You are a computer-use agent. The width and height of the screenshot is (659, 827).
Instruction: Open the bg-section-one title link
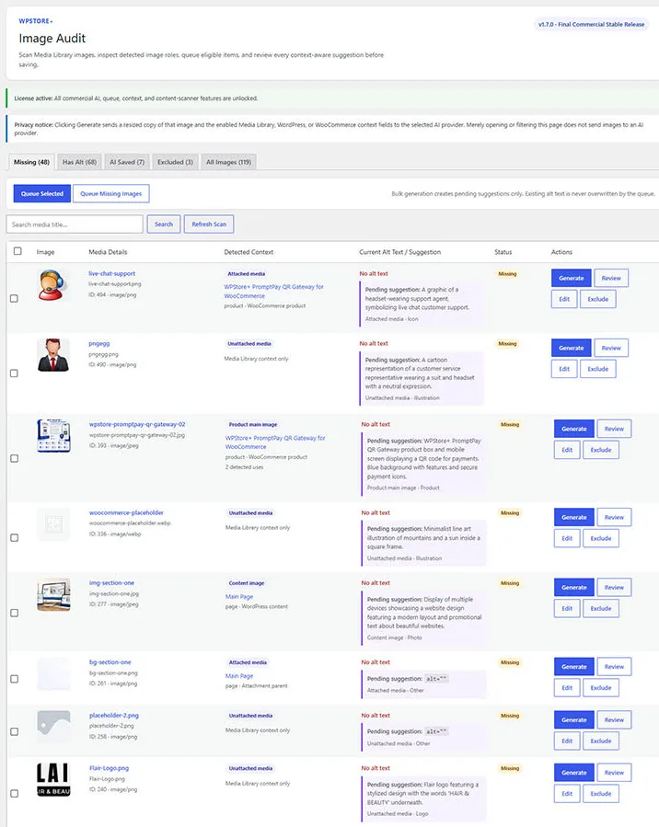click(110, 662)
